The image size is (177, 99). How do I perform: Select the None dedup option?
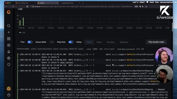[x=89, y=42]
